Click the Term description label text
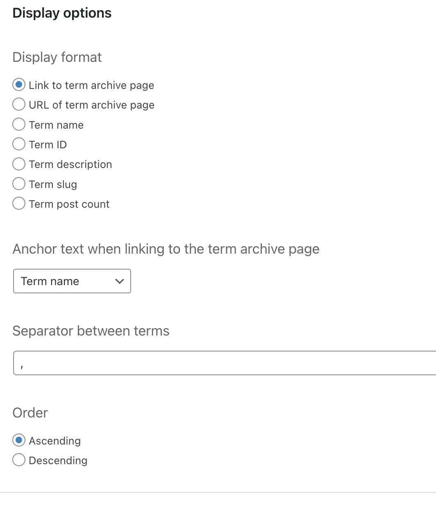The width and height of the screenshot is (436, 517). (x=70, y=164)
